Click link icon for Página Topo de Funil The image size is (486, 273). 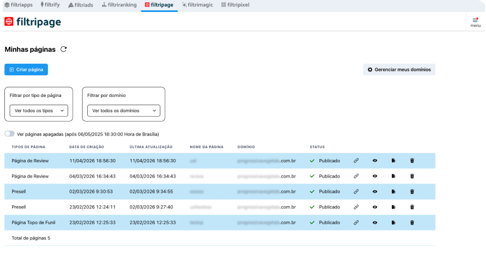pos(356,222)
